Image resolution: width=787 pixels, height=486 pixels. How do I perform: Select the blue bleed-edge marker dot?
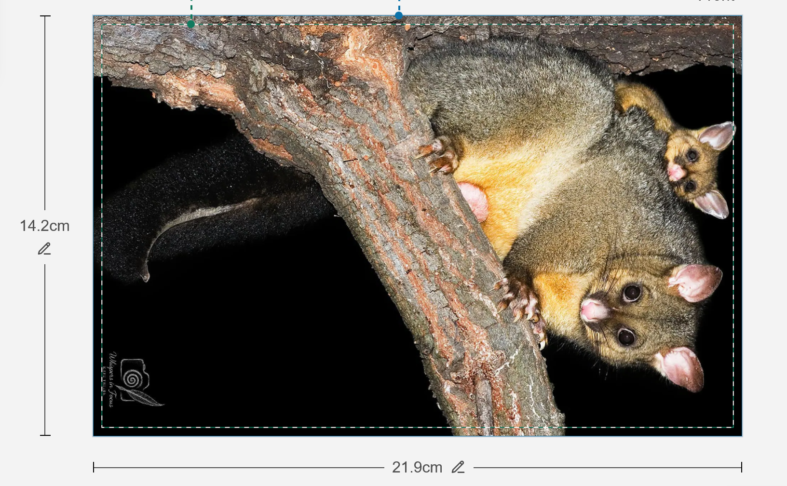pyautogui.click(x=399, y=15)
